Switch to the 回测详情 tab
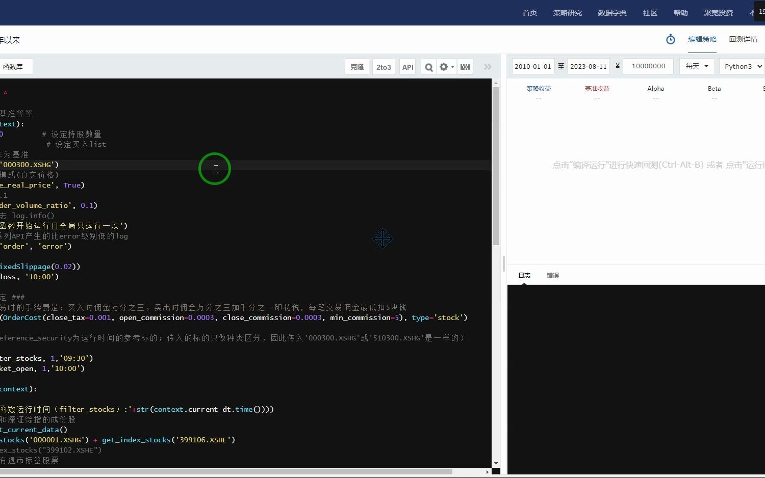765x478 pixels. [x=743, y=39]
